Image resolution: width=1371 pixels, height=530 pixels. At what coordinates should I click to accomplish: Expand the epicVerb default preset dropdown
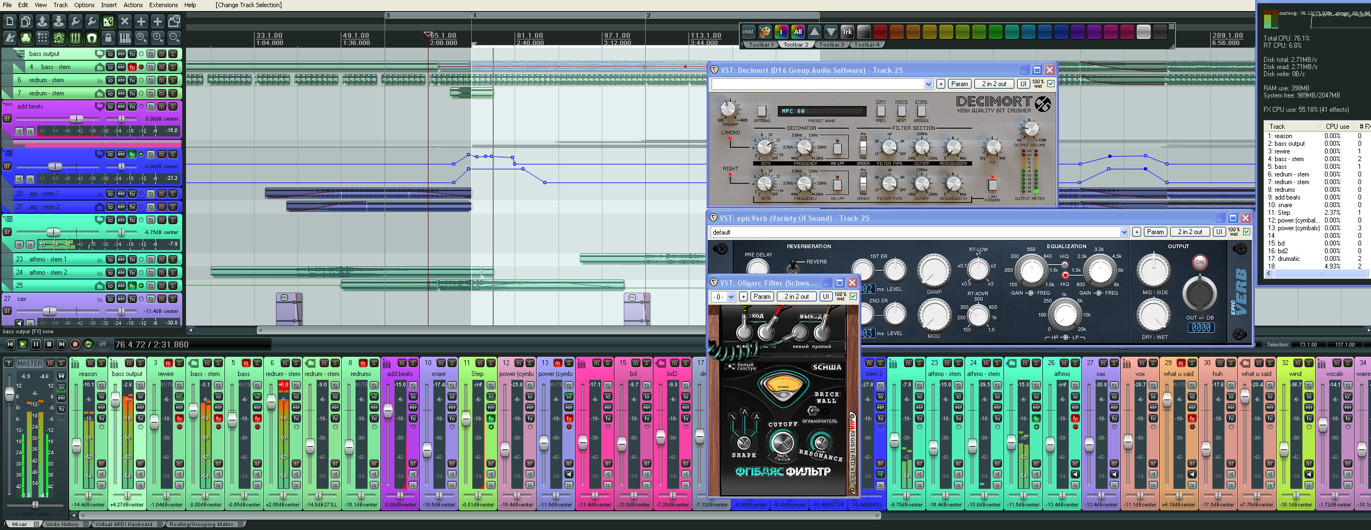pyautogui.click(x=1124, y=232)
